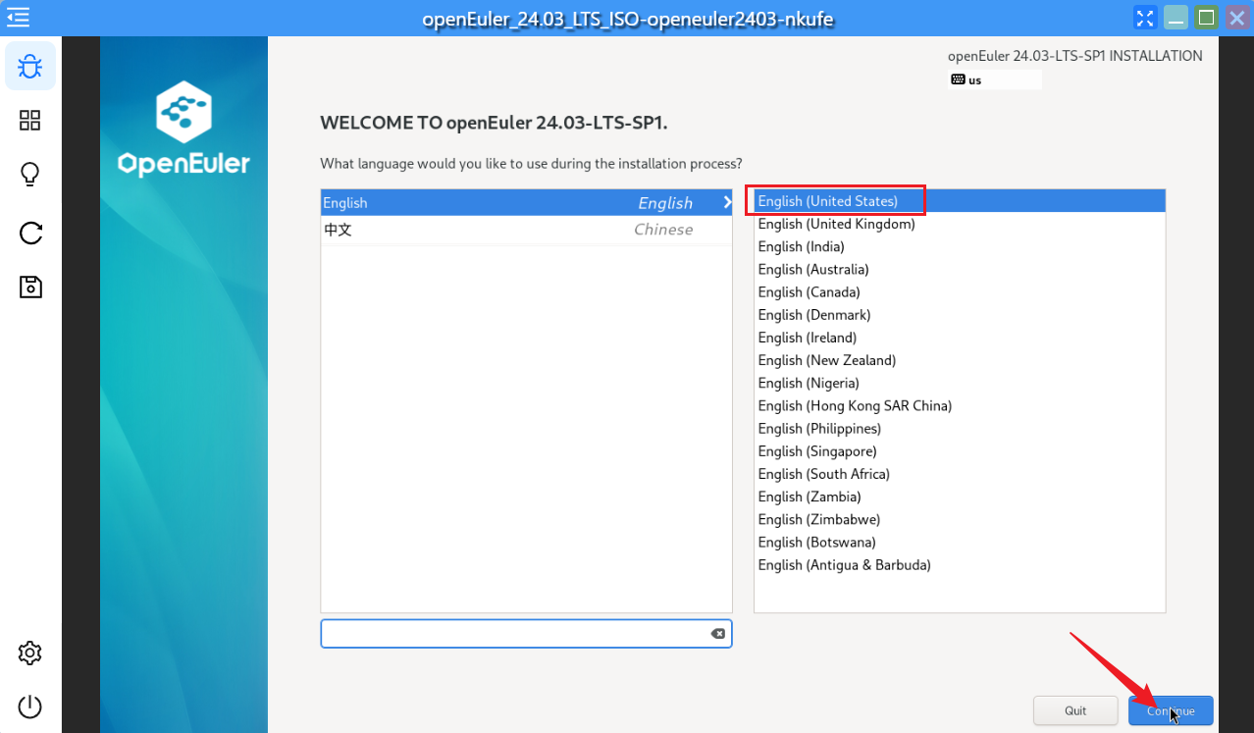Choose English (United Kingdom) locale
The image size is (1254, 733).
pyautogui.click(x=960, y=224)
